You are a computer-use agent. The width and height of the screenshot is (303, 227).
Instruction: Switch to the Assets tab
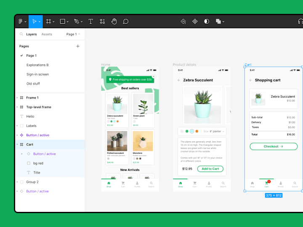coord(47,34)
